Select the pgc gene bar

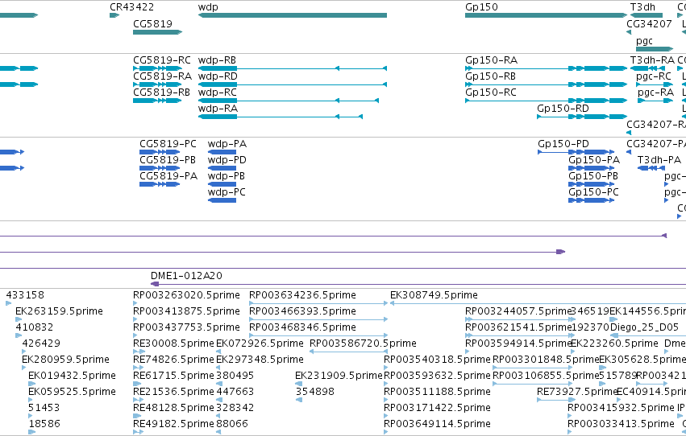[x=655, y=49]
